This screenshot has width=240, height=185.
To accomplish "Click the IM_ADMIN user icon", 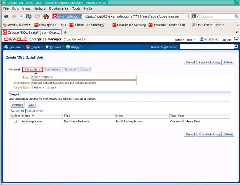I will tap(201, 39).
